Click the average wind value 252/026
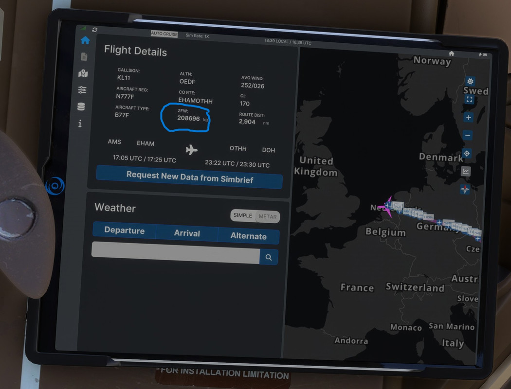The width and height of the screenshot is (511, 389). point(253,86)
